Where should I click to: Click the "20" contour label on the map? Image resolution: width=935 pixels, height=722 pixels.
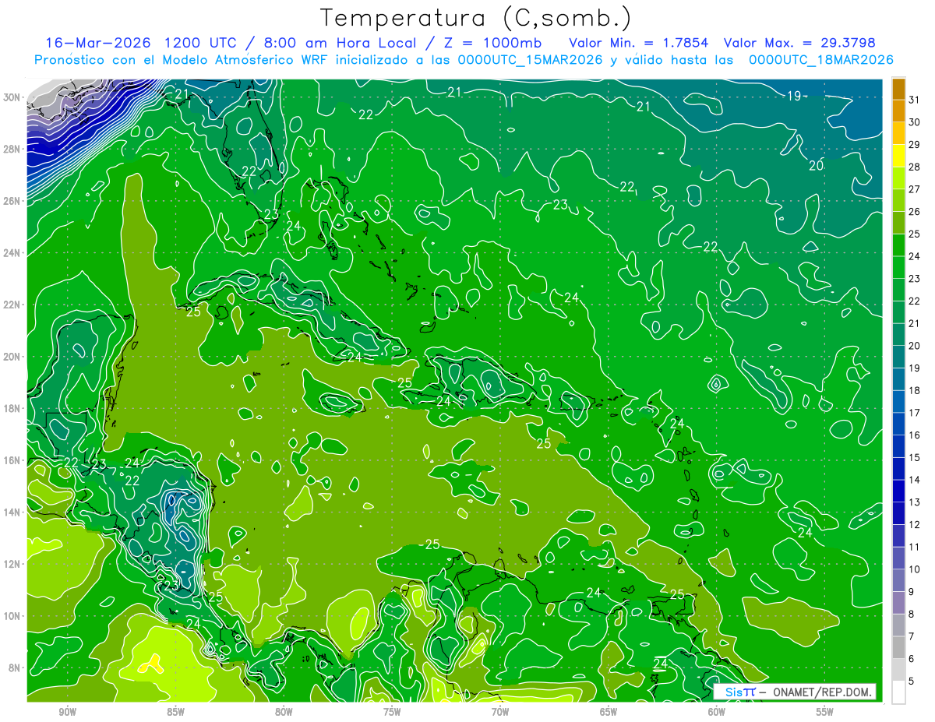pos(816,165)
